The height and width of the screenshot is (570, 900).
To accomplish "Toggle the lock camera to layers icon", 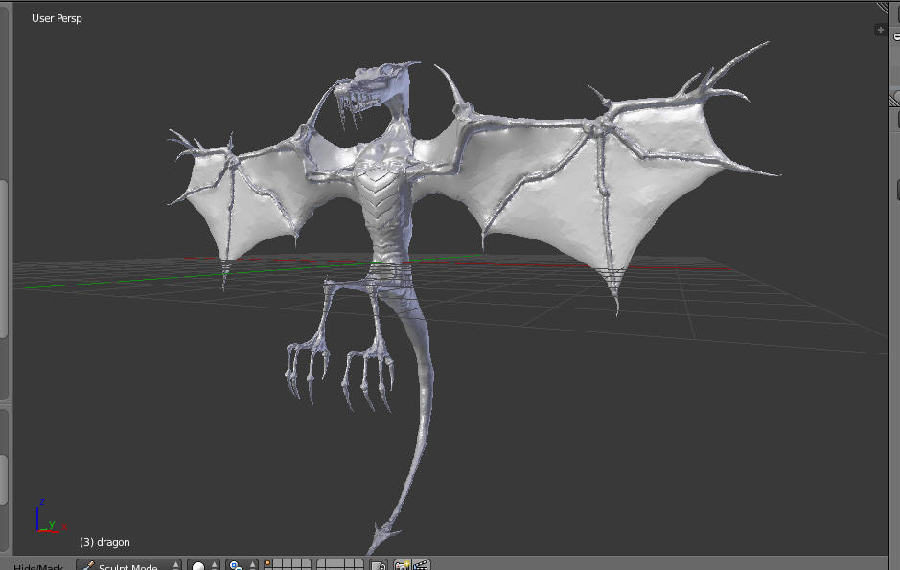I will 379,566.
